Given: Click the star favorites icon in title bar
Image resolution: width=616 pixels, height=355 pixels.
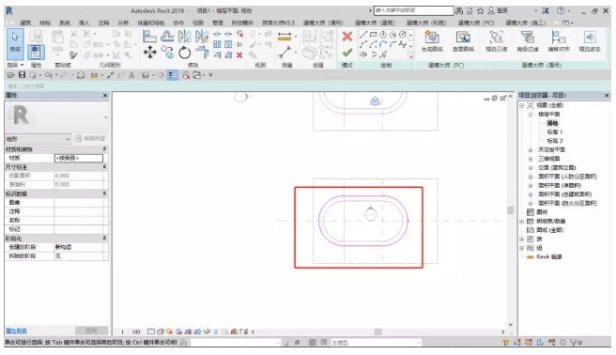Looking at the screenshot, I should click(x=480, y=10).
